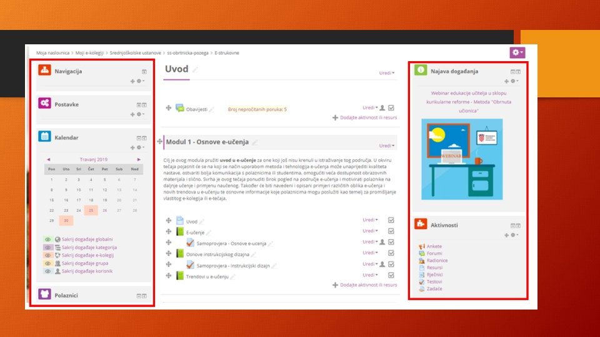This screenshot has width=600, height=337.
Task: Click the Postavke block icon
Action: 44,103
